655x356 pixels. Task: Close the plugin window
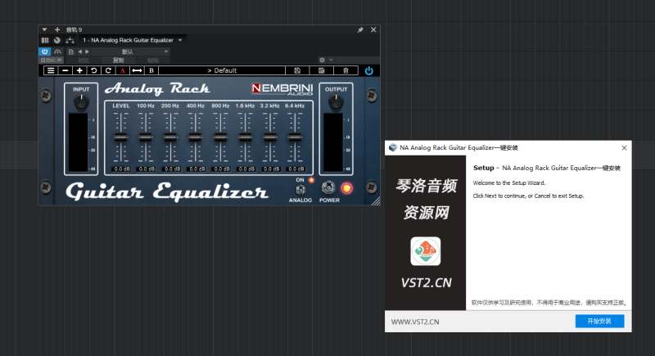point(373,29)
